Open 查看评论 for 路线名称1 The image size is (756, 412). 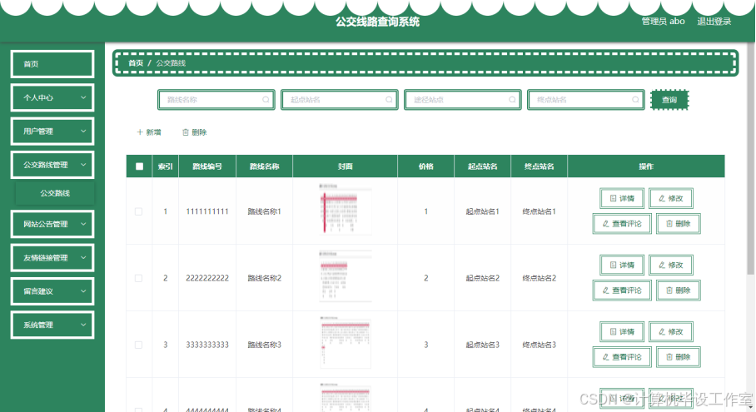[622, 224]
